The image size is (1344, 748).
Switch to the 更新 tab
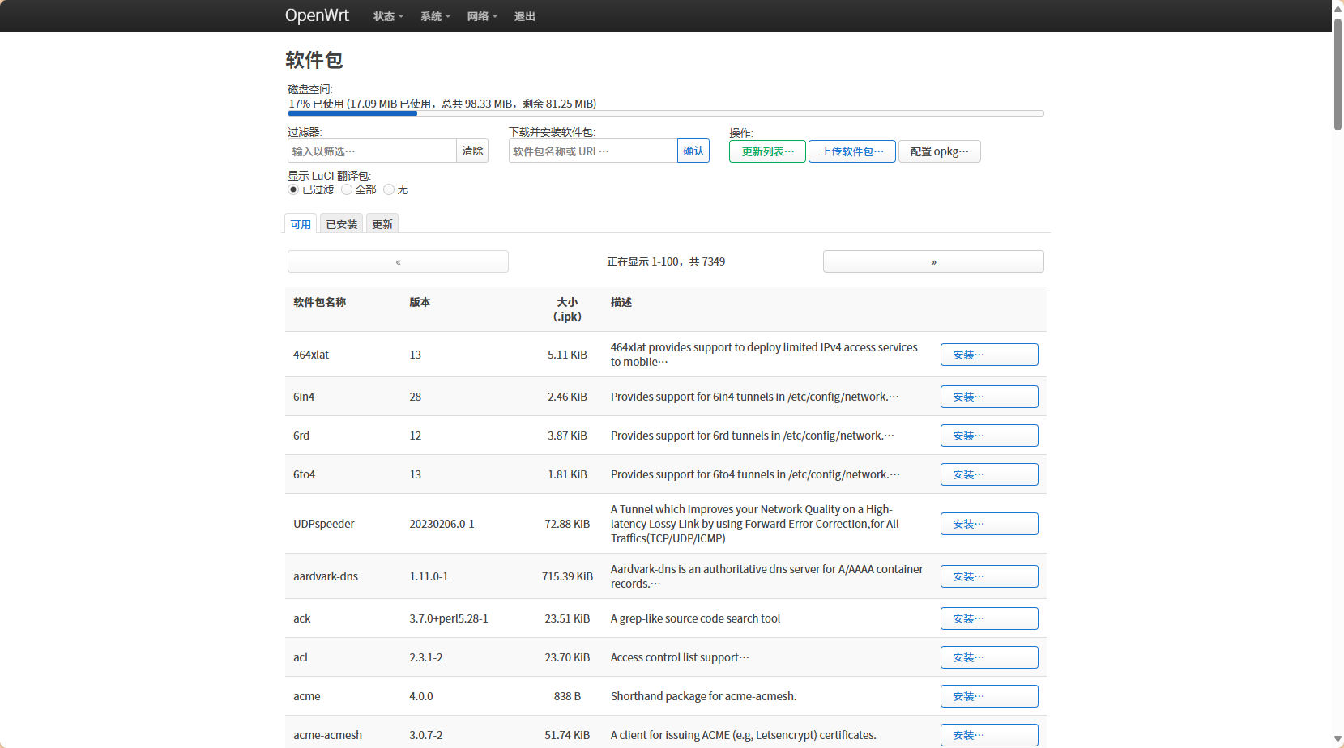pyautogui.click(x=382, y=224)
